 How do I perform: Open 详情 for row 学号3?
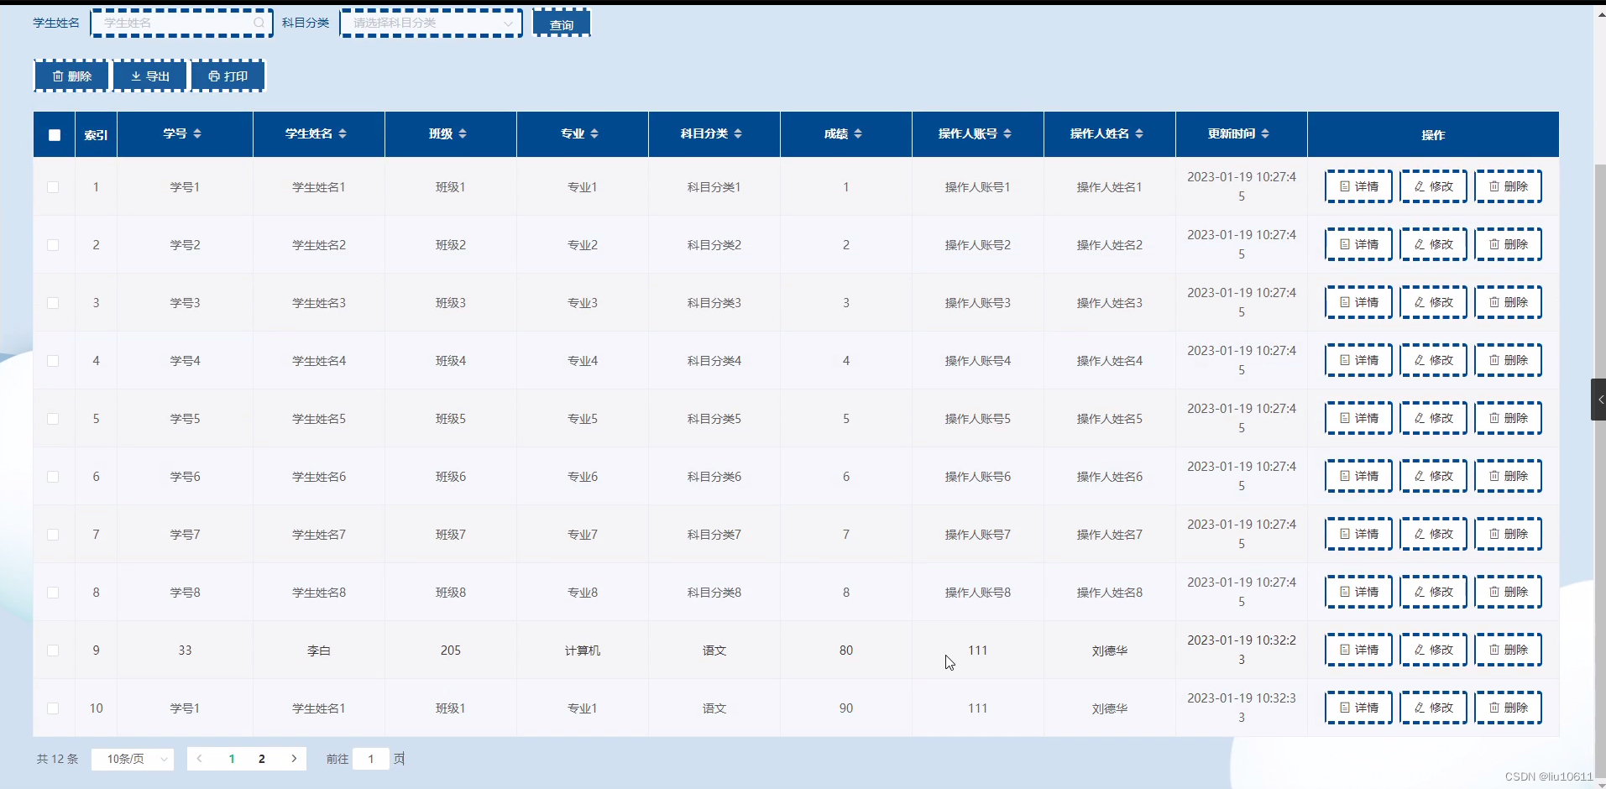coord(1358,302)
